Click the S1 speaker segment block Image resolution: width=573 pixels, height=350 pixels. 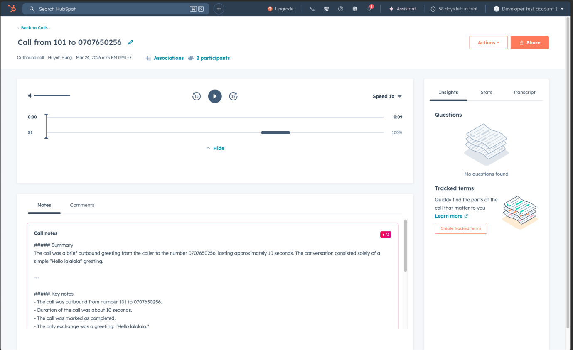click(x=275, y=132)
